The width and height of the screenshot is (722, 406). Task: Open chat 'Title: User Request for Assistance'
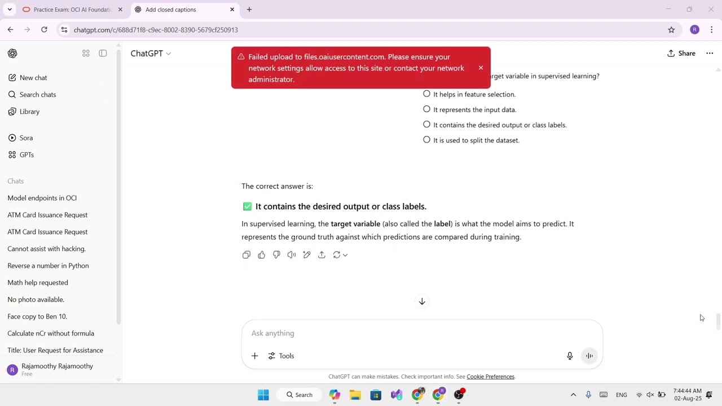(55, 350)
